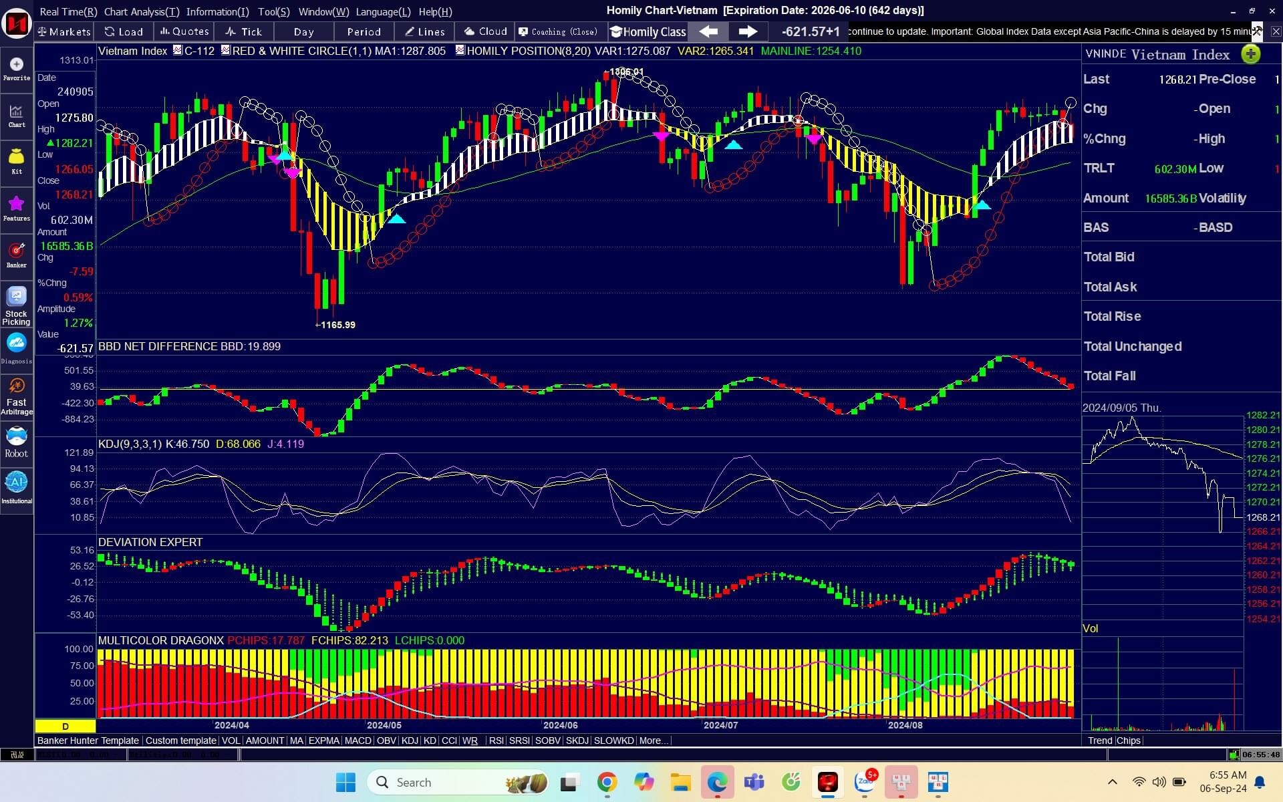Open the Information(I) menu
Image resolution: width=1283 pixels, height=802 pixels.
(x=218, y=11)
